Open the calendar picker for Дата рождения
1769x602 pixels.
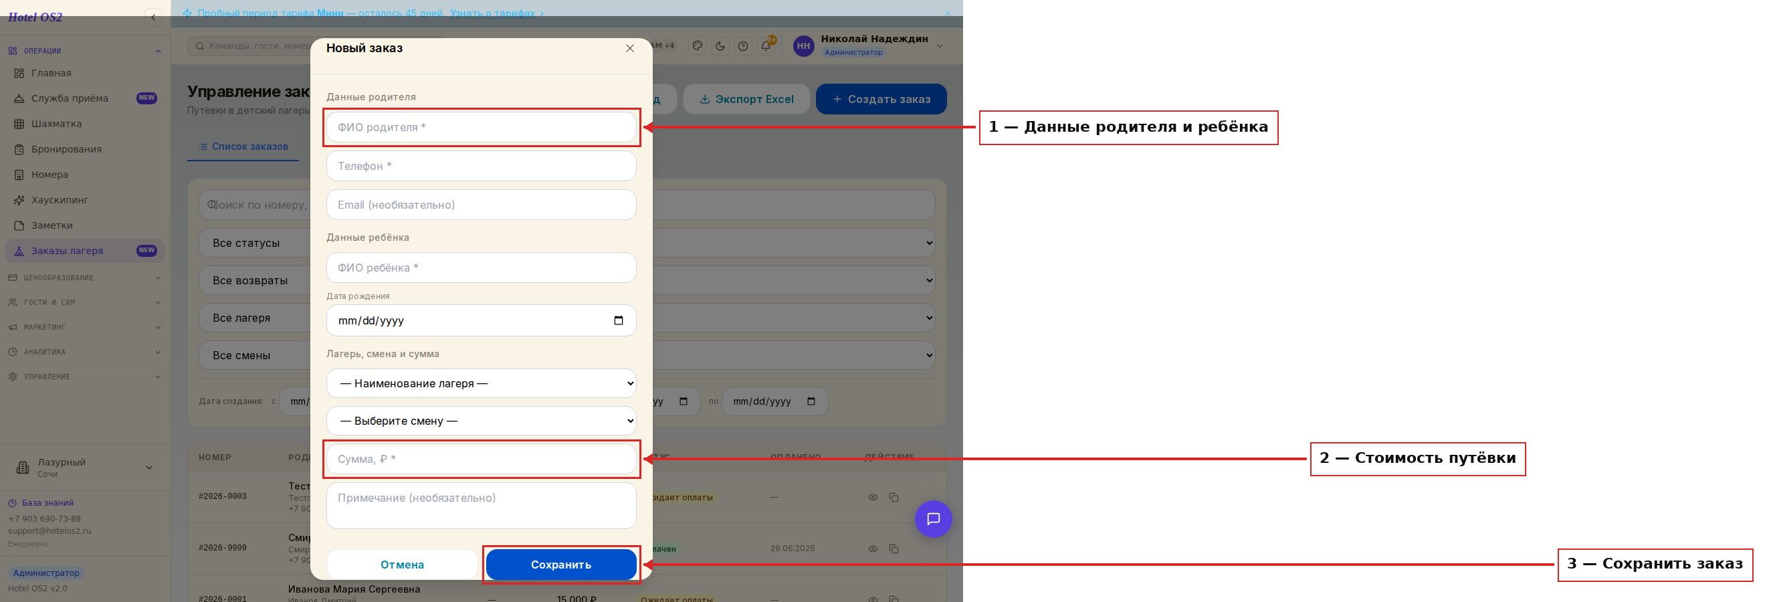click(x=618, y=320)
